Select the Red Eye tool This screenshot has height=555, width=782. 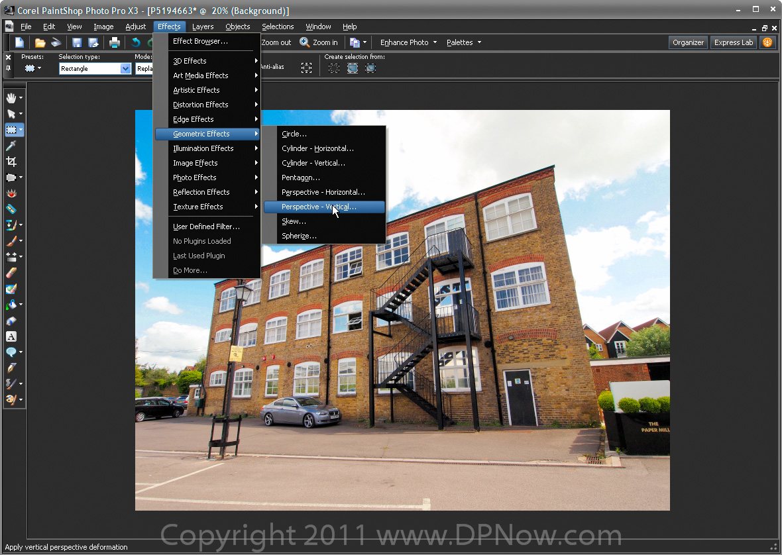pyautogui.click(x=11, y=193)
